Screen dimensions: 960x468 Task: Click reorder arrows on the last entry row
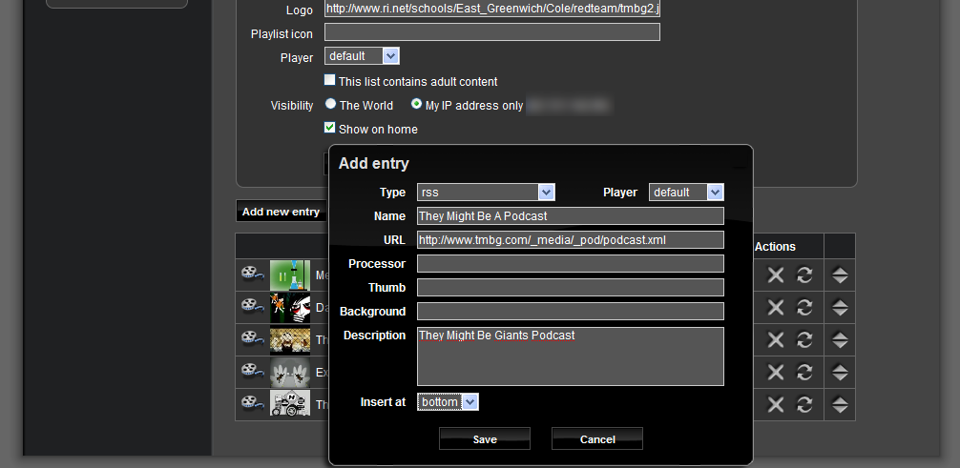click(840, 405)
